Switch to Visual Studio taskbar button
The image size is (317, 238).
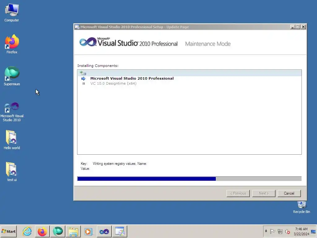point(104,231)
